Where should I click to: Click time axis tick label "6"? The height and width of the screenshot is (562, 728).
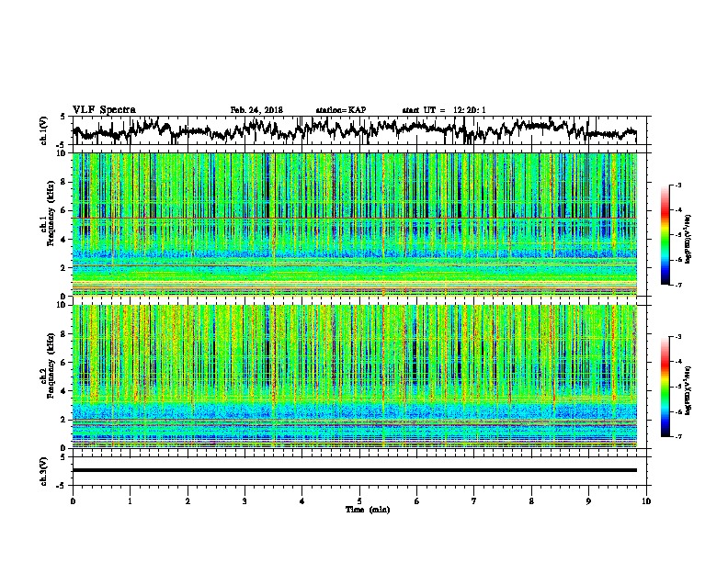(x=416, y=501)
